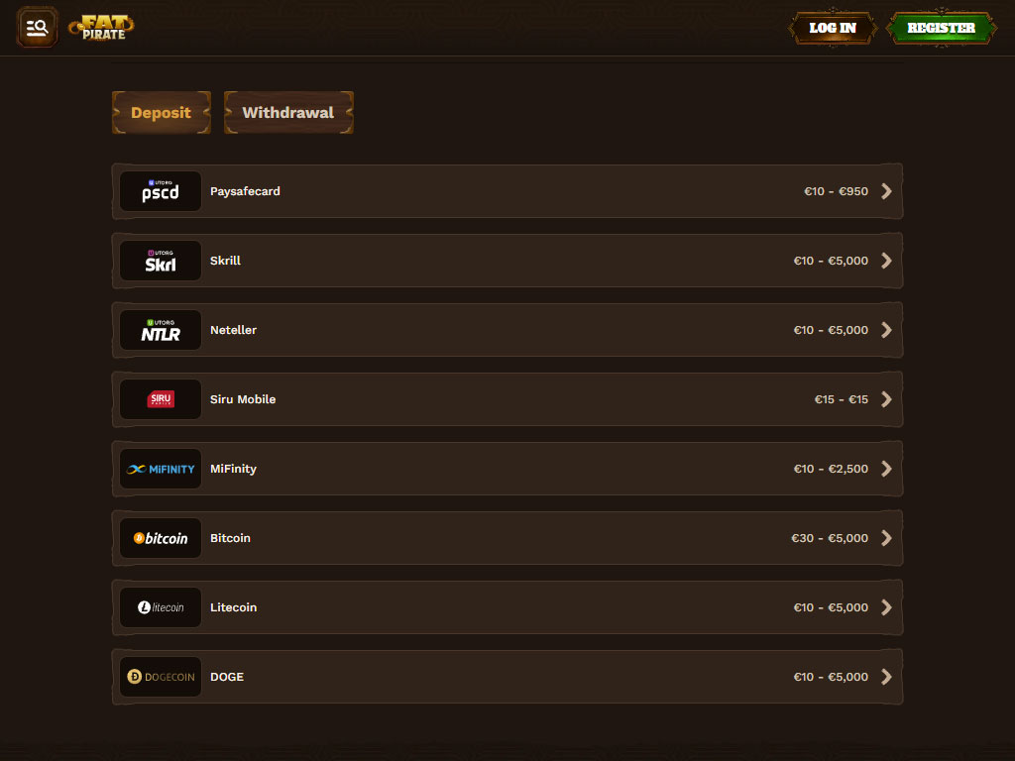Select the Neteller label
The image size is (1015, 761).
(x=234, y=330)
